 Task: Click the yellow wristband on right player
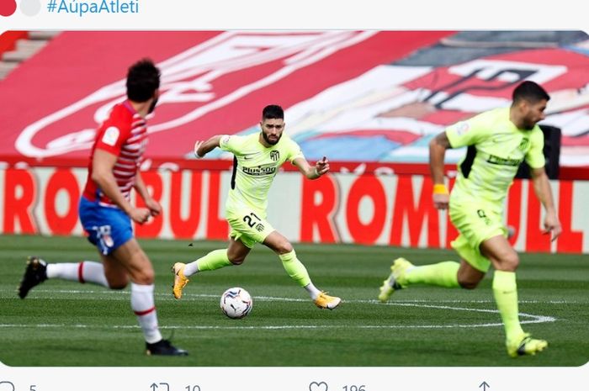pos(440,189)
